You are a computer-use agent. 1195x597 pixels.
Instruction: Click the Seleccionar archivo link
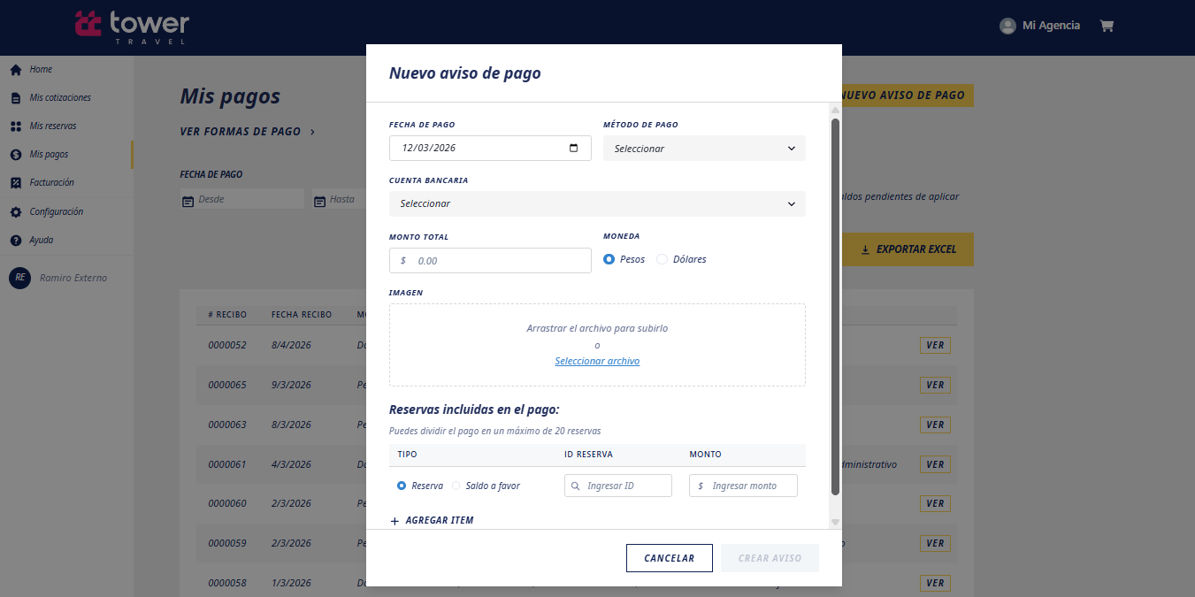click(x=597, y=361)
